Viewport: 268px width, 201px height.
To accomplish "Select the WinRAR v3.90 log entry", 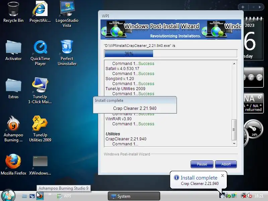I will 119,119.
